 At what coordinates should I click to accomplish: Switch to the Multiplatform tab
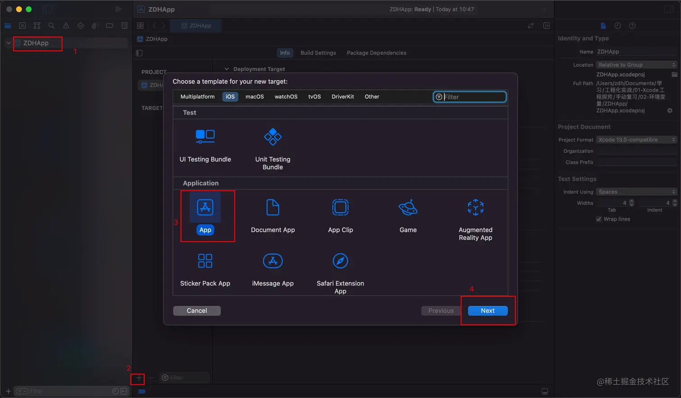[197, 97]
